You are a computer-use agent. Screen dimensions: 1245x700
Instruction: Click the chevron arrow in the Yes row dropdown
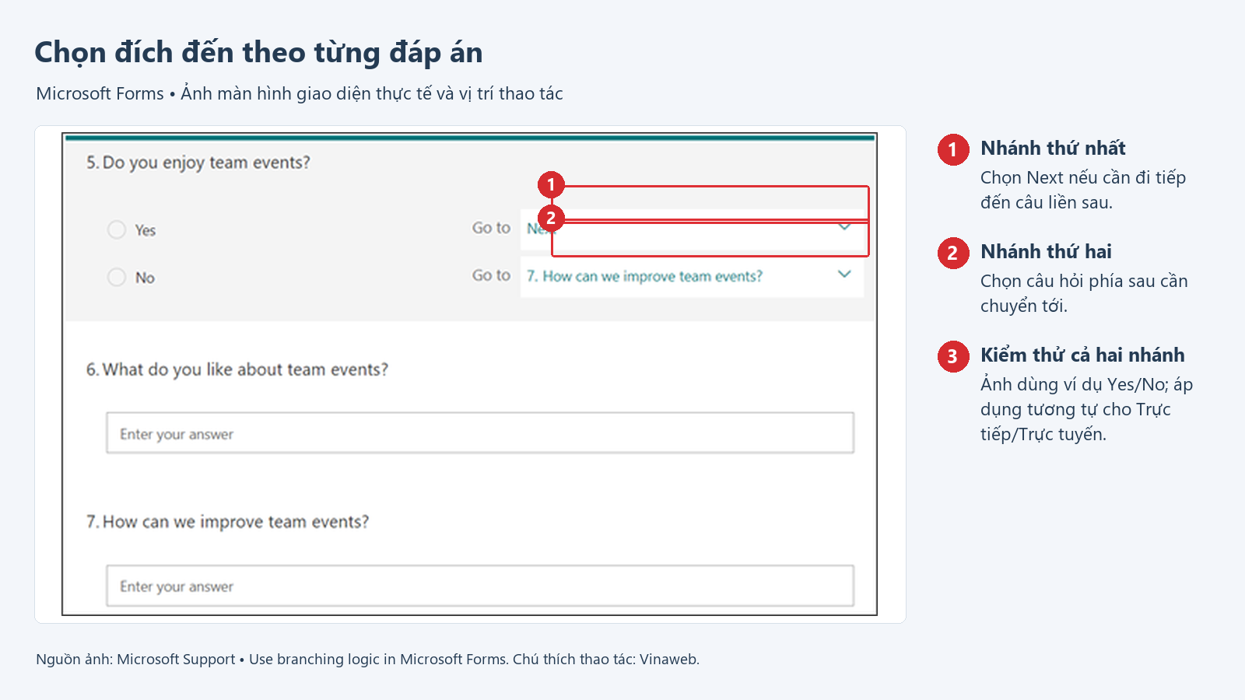(844, 227)
